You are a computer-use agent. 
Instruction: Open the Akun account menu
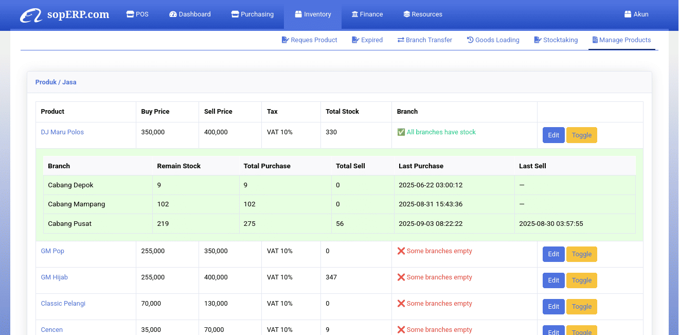click(636, 14)
